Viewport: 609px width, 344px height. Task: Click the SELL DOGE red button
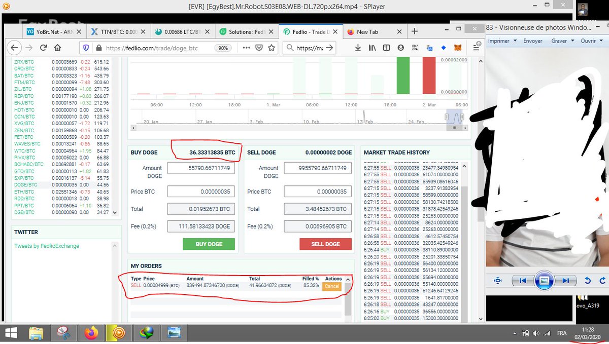[x=325, y=244]
